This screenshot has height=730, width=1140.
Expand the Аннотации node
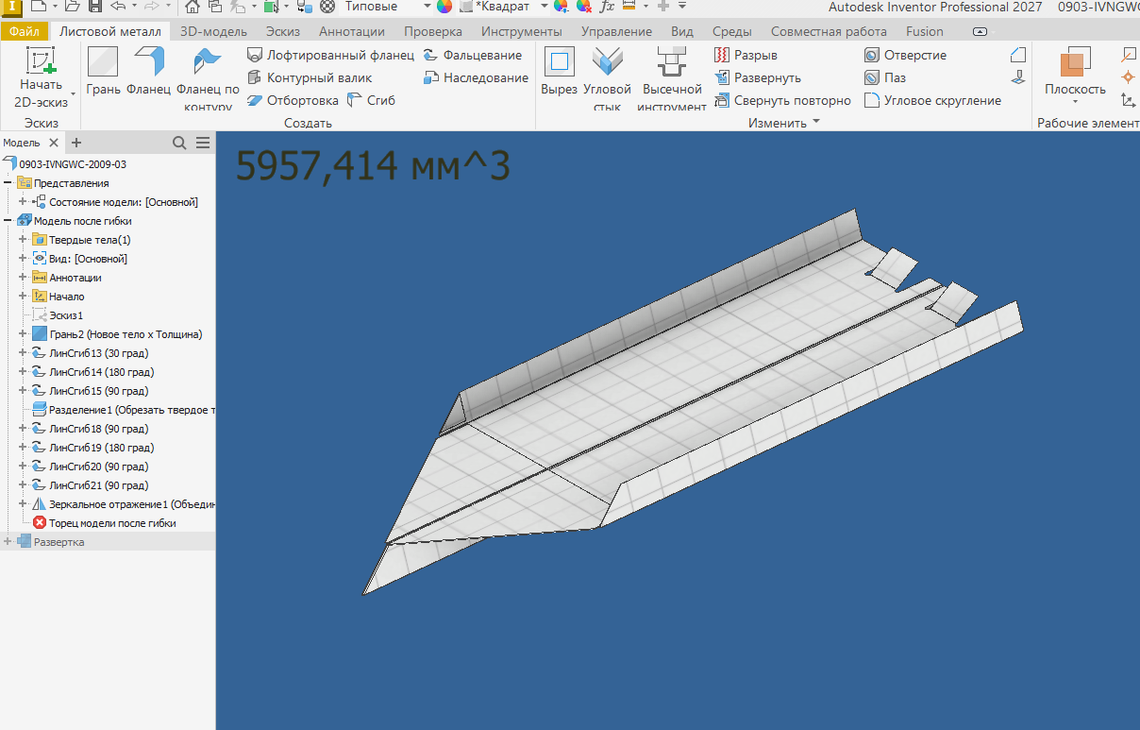(x=23, y=278)
